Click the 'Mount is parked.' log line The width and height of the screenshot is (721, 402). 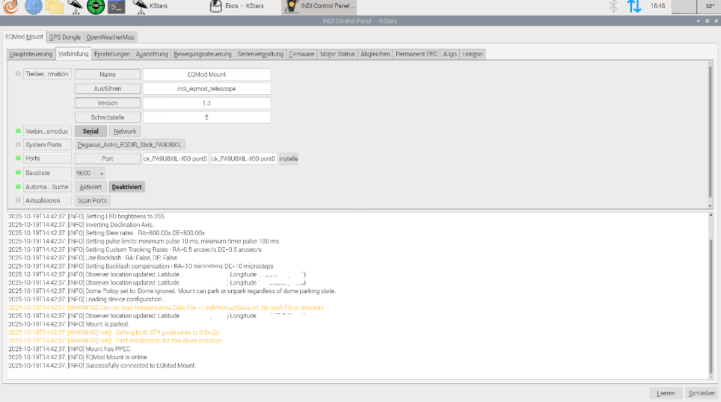tap(69, 324)
